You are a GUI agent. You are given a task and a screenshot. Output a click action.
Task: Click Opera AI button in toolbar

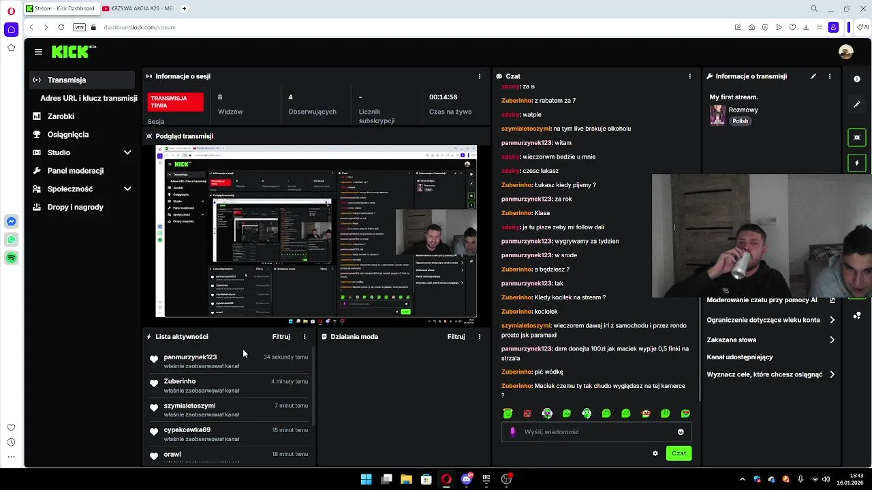(863, 27)
